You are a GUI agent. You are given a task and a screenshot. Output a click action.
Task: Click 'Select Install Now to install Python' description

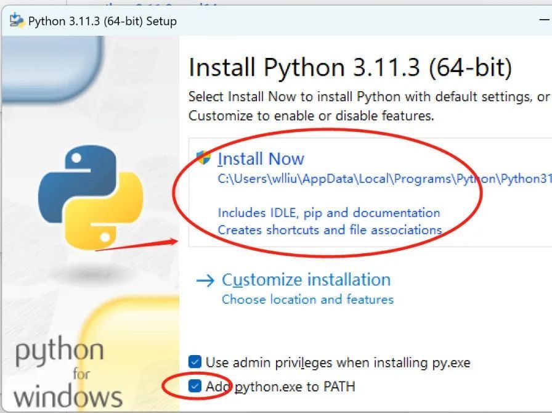(369, 106)
